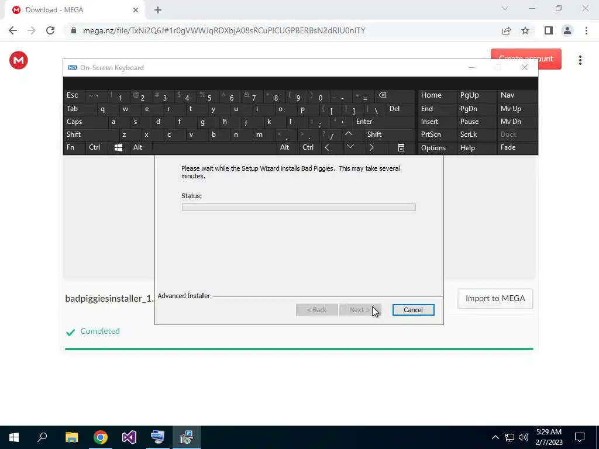Open File Explorer from the taskbar
This screenshot has width=599, height=449.
[71, 437]
